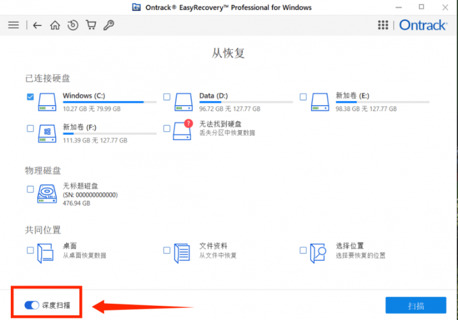Resume recovery with the circular clock icon

tap(73, 25)
